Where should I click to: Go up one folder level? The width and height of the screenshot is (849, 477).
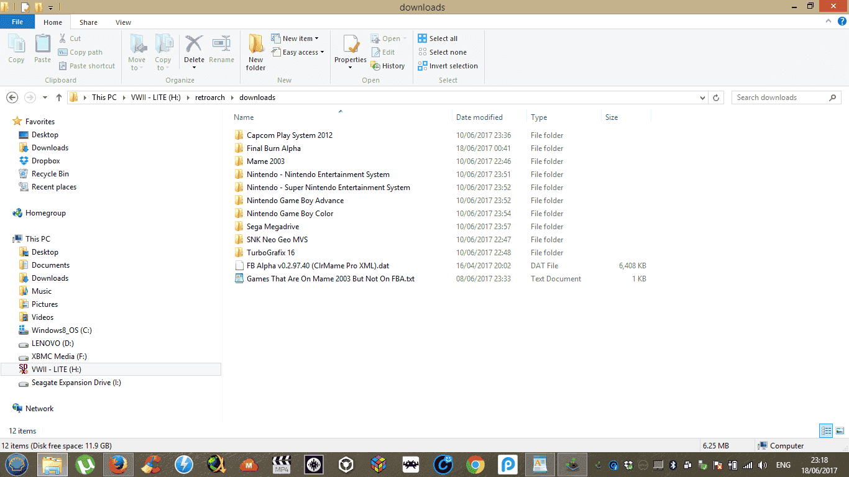[x=59, y=98]
